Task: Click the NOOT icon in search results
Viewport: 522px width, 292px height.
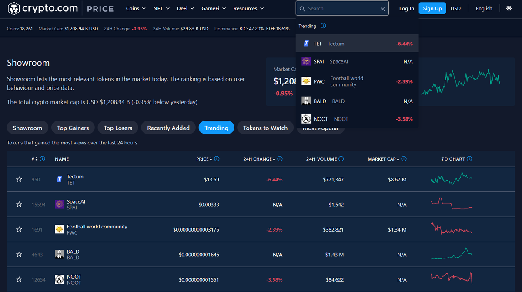Action: tap(306, 119)
